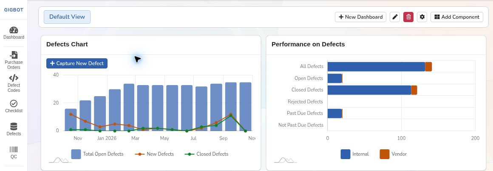This screenshot has height=171, width=493.
Task: Toggle the Vendor legend swatch
Action: coord(385,154)
